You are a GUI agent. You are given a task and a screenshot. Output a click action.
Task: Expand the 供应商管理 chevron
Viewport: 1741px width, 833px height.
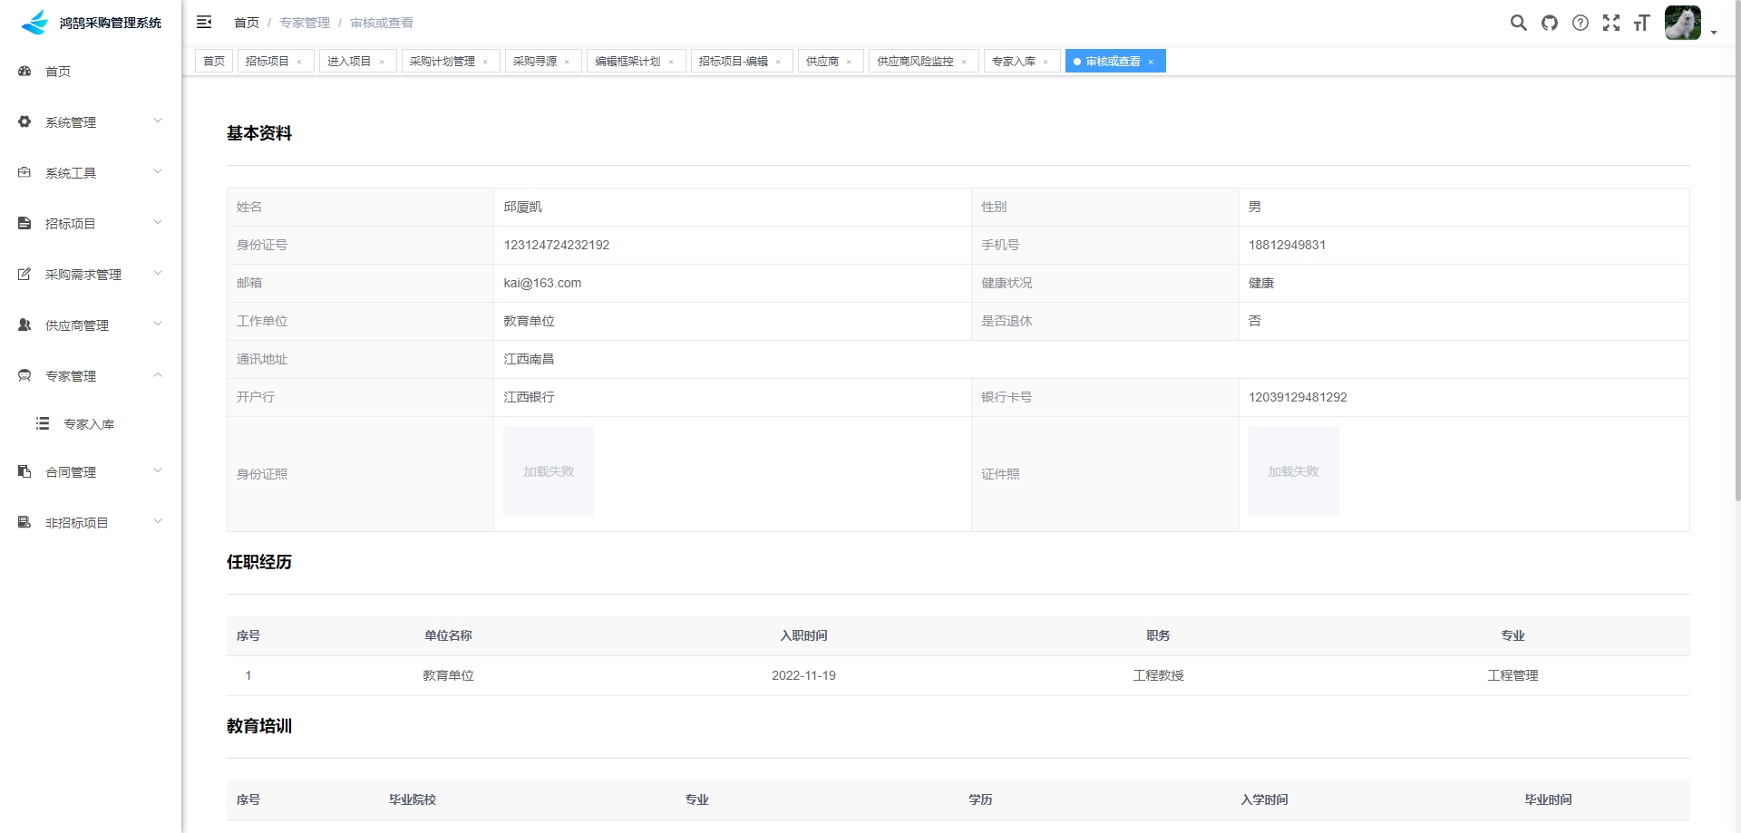click(x=158, y=324)
